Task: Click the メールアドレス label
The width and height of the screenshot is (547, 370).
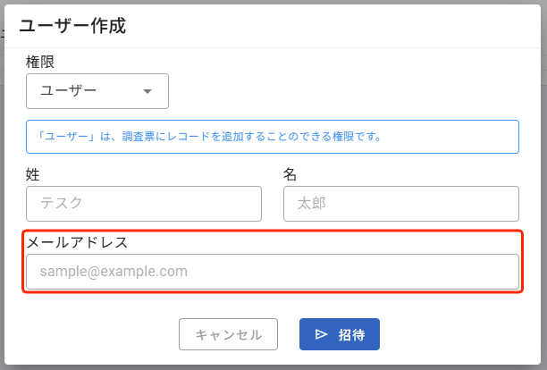Action: 78,241
